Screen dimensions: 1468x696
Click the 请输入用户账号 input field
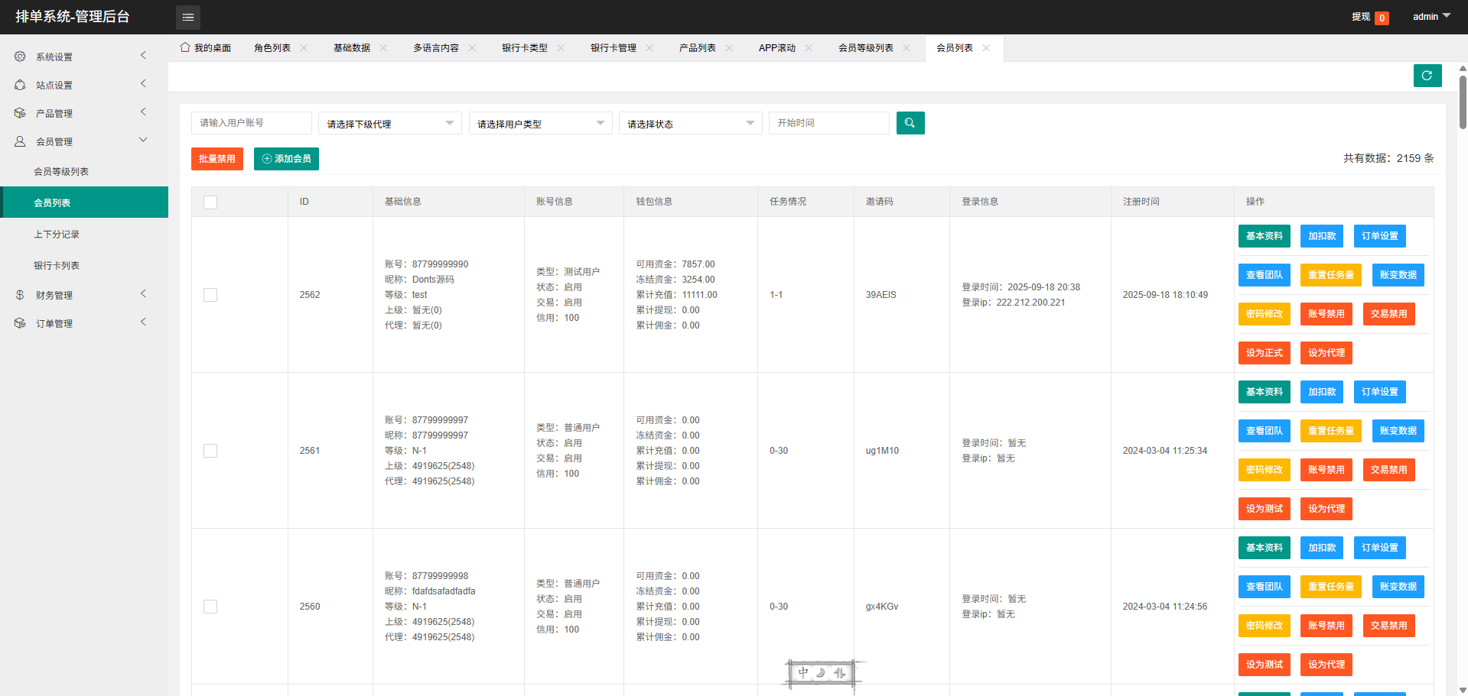click(x=251, y=123)
